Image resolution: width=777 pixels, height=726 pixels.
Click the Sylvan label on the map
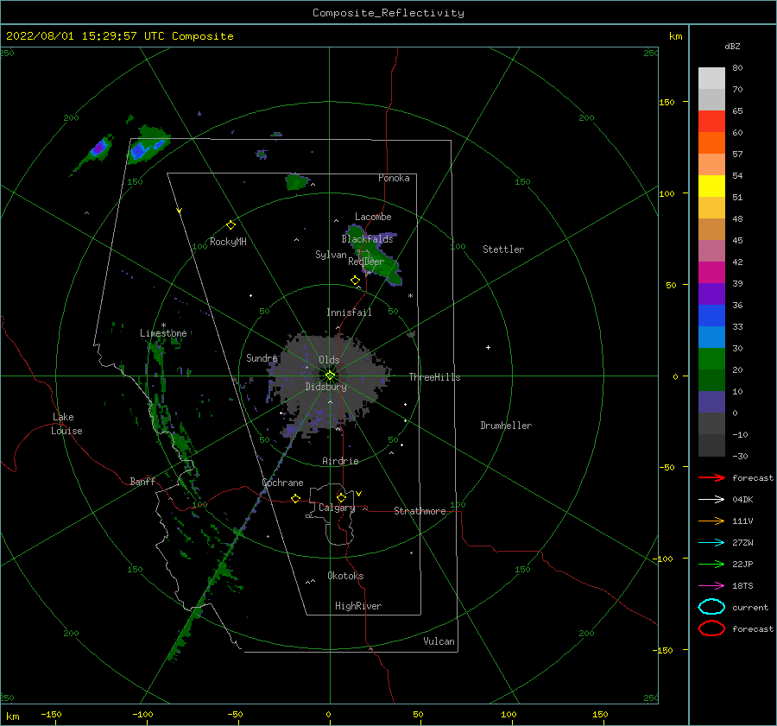[331, 255]
